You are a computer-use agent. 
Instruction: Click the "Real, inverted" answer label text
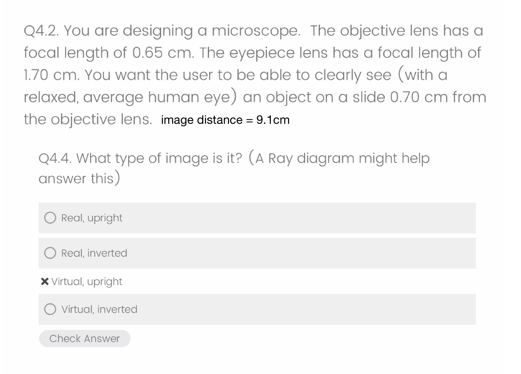coord(94,253)
